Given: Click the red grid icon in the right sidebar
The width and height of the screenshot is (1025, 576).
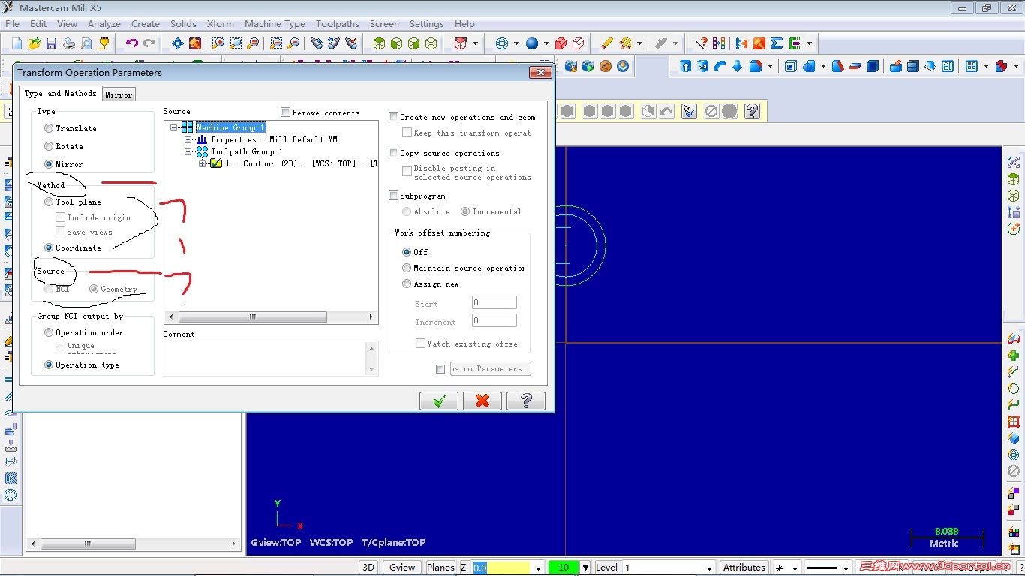Looking at the screenshot, I should pos(1014,421).
